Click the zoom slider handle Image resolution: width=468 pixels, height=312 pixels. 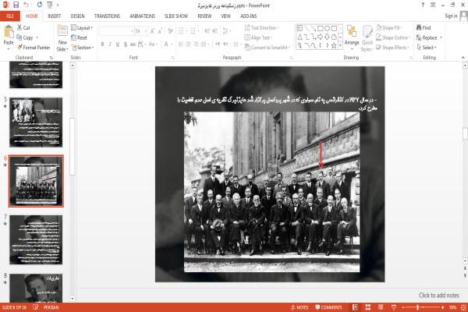point(417,307)
